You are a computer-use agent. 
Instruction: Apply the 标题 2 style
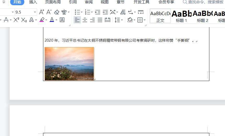(203, 16)
